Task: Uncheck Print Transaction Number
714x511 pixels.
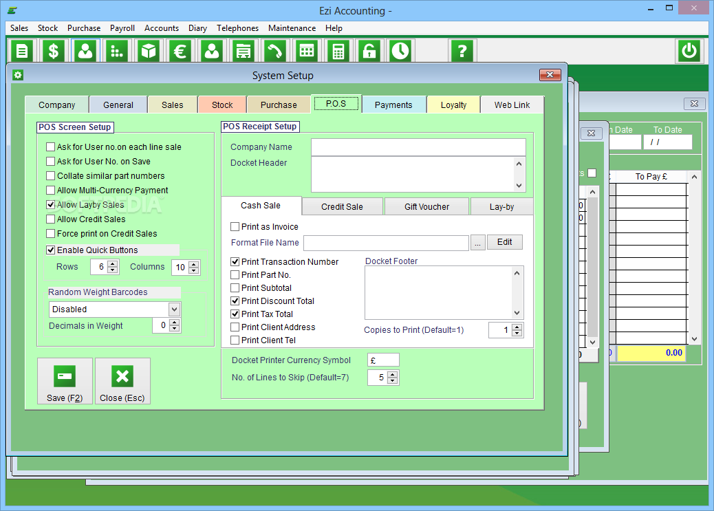Action: tap(235, 262)
